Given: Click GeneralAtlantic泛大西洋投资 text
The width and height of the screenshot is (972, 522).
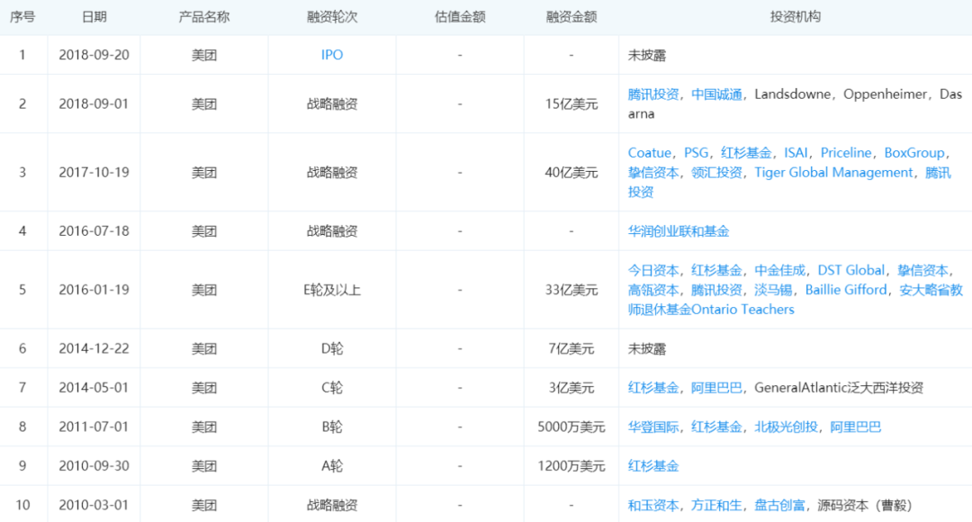Looking at the screenshot, I should click(839, 388).
